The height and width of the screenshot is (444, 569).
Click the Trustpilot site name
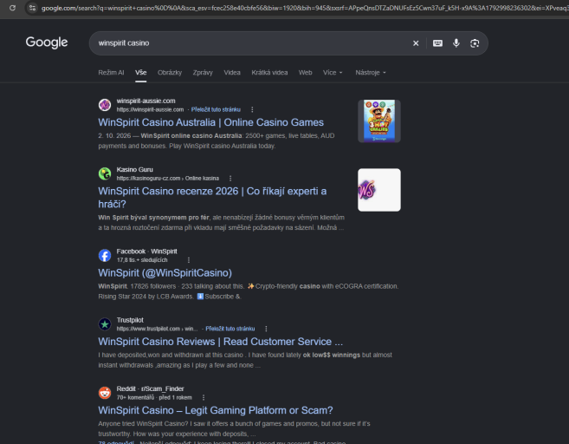130,320
